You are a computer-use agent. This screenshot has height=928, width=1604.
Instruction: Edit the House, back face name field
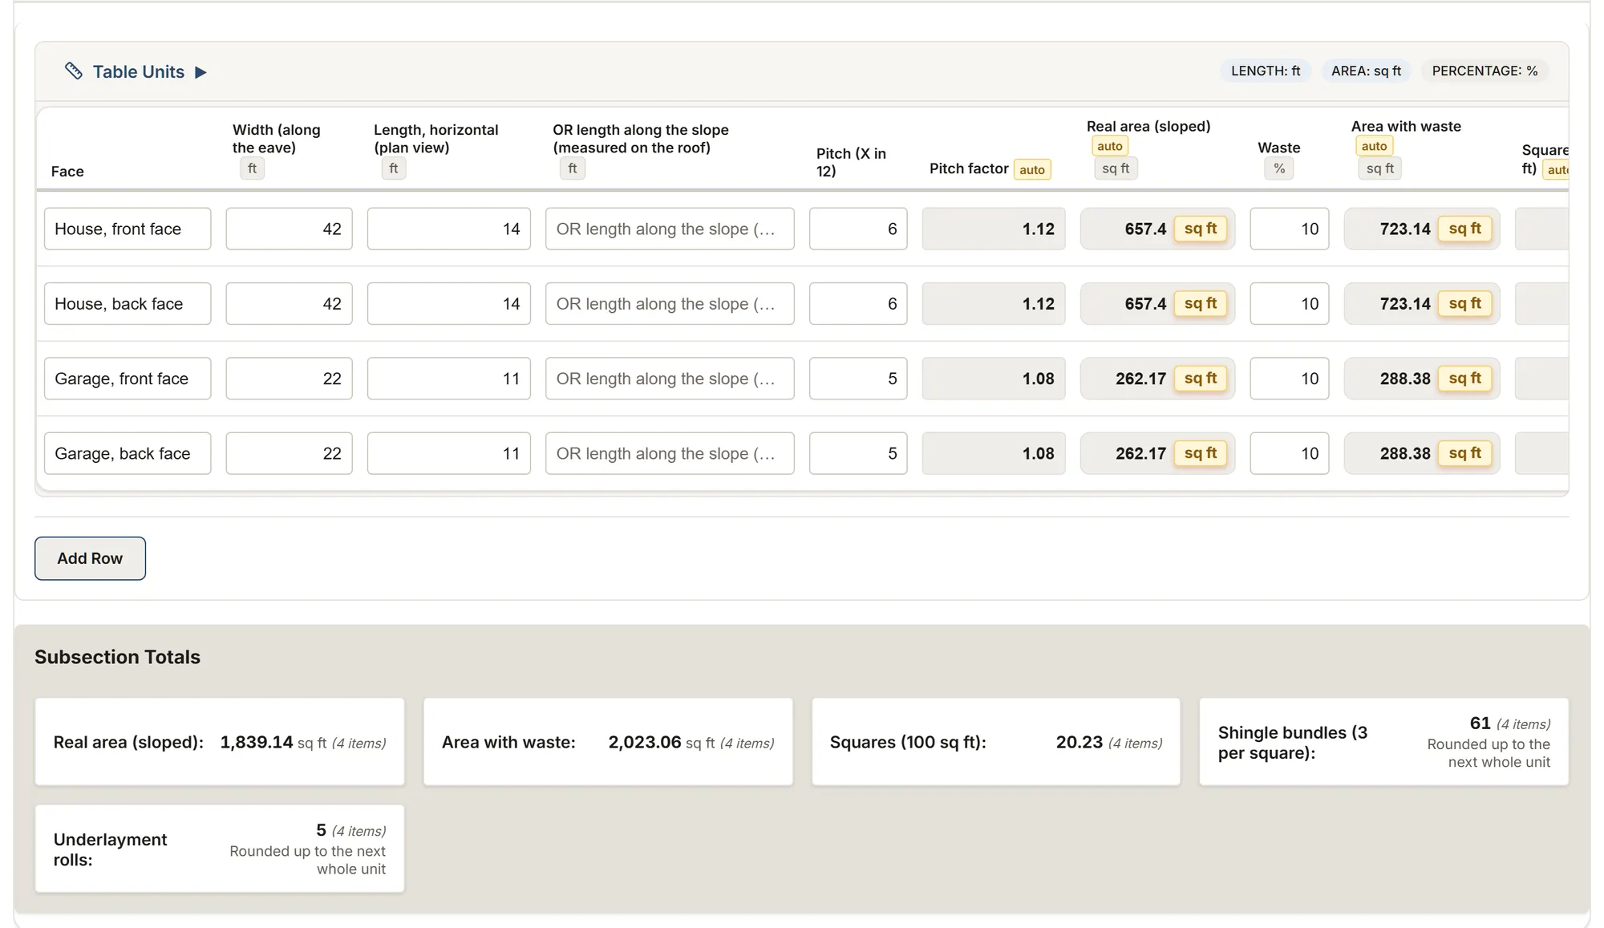point(128,303)
